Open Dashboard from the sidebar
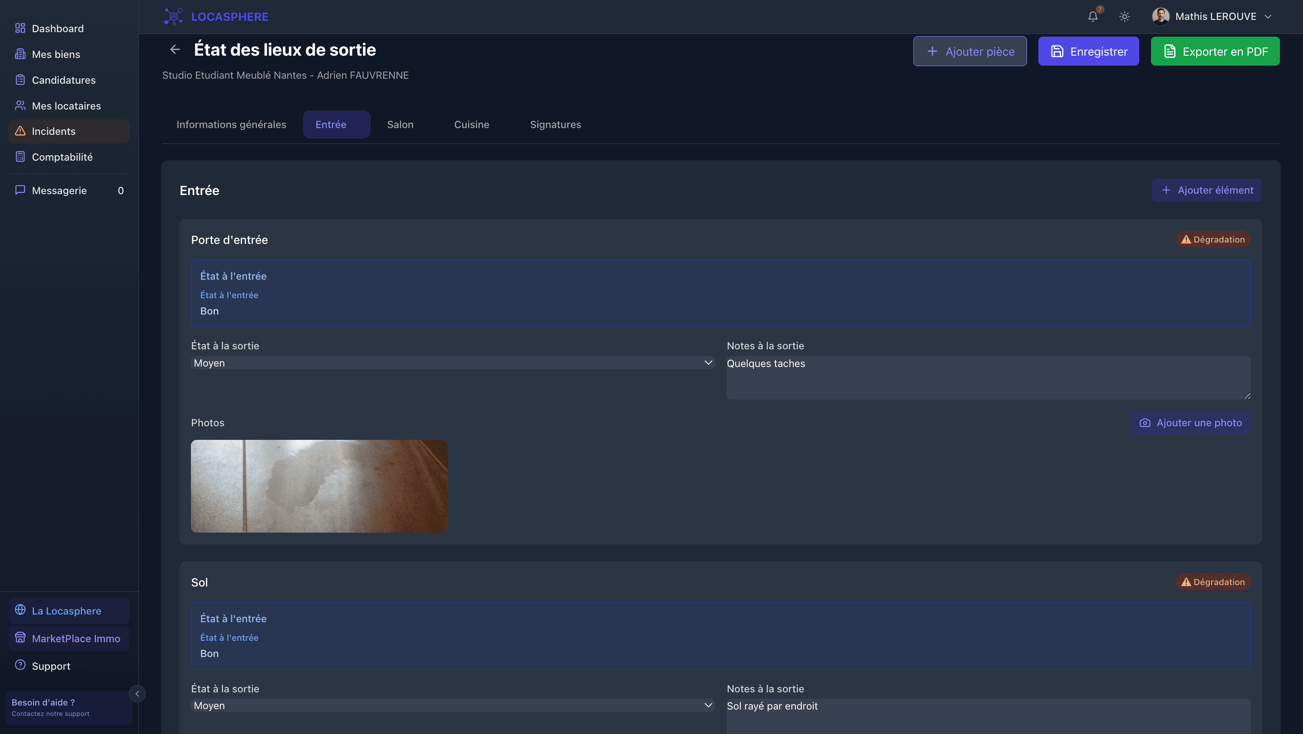 57,29
